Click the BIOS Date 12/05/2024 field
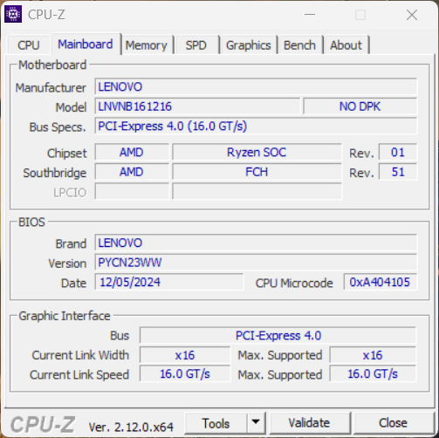 pyautogui.click(x=169, y=282)
